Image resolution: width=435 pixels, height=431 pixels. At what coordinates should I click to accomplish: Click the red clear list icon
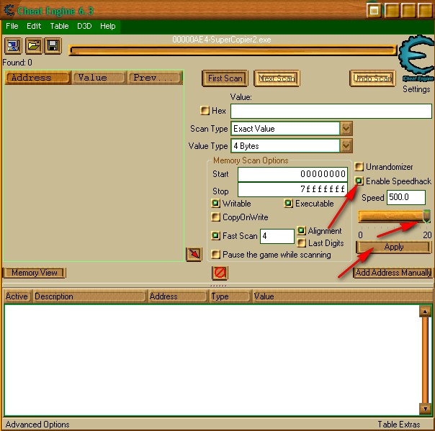tap(220, 273)
